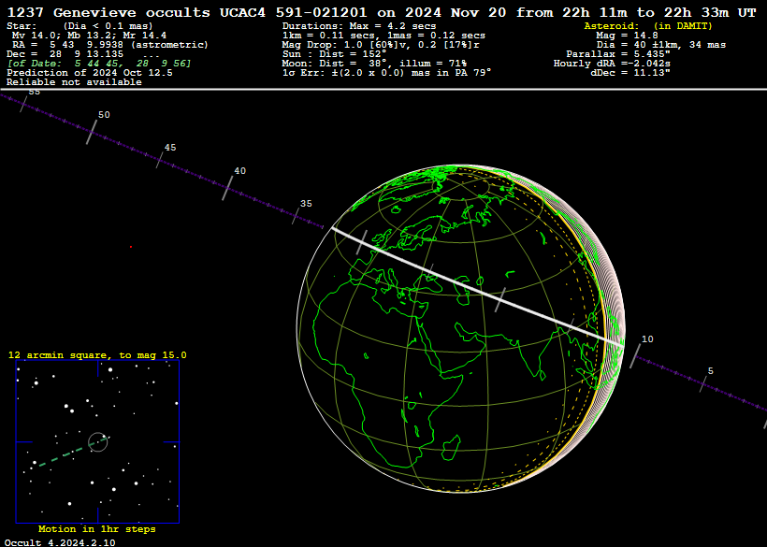Click 'Sun : Dist = 152°' text
Viewport: 767px width, 547px height.
(x=334, y=54)
